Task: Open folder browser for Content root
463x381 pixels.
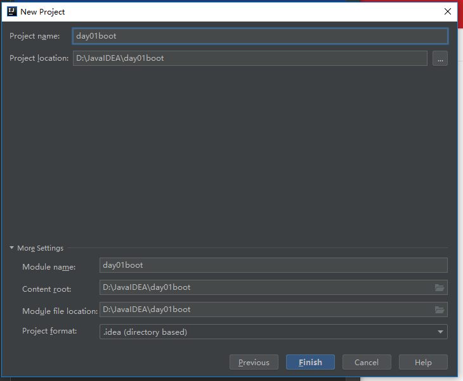Action: click(x=440, y=287)
